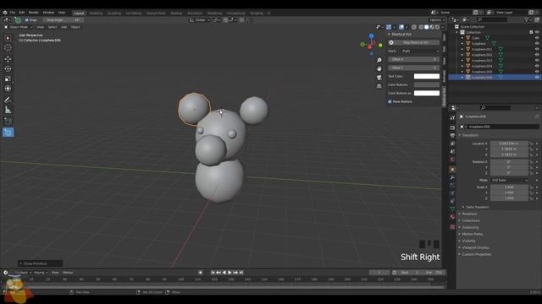This screenshot has height=304, width=542.
Task: Switch to the Sculpting workspace tab
Action: click(x=114, y=14)
